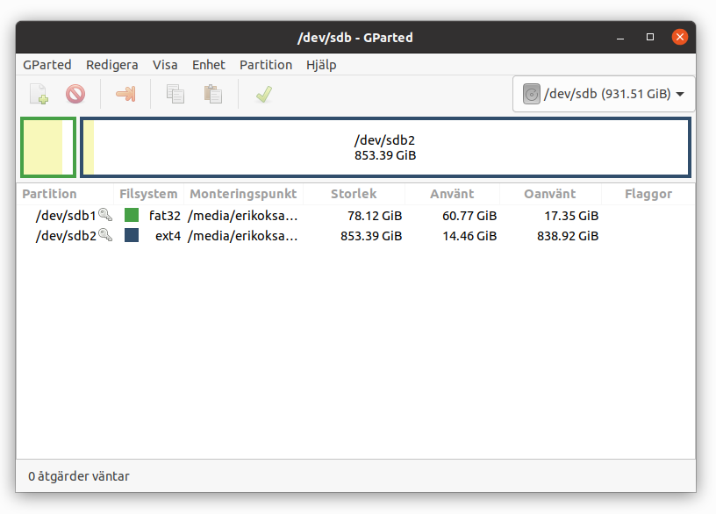Image resolution: width=716 pixels, height=514 pixels.
Task: Click the Resize/Move arrow icon
Action: 125,94
